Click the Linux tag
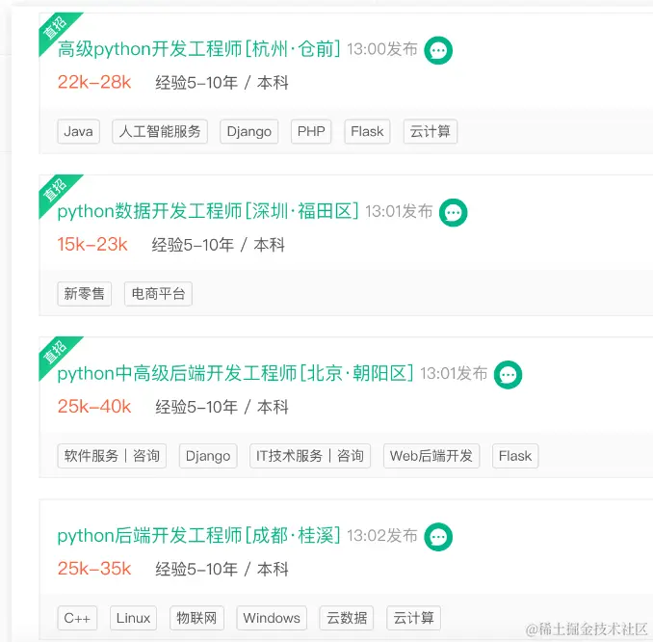This screenshot has height=642, width=653. [x=133, y=618]
